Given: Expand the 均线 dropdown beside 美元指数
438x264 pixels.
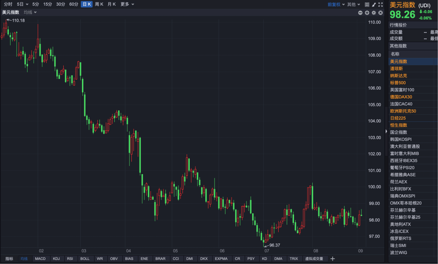Looking at the screenshot, I should 30,13.
